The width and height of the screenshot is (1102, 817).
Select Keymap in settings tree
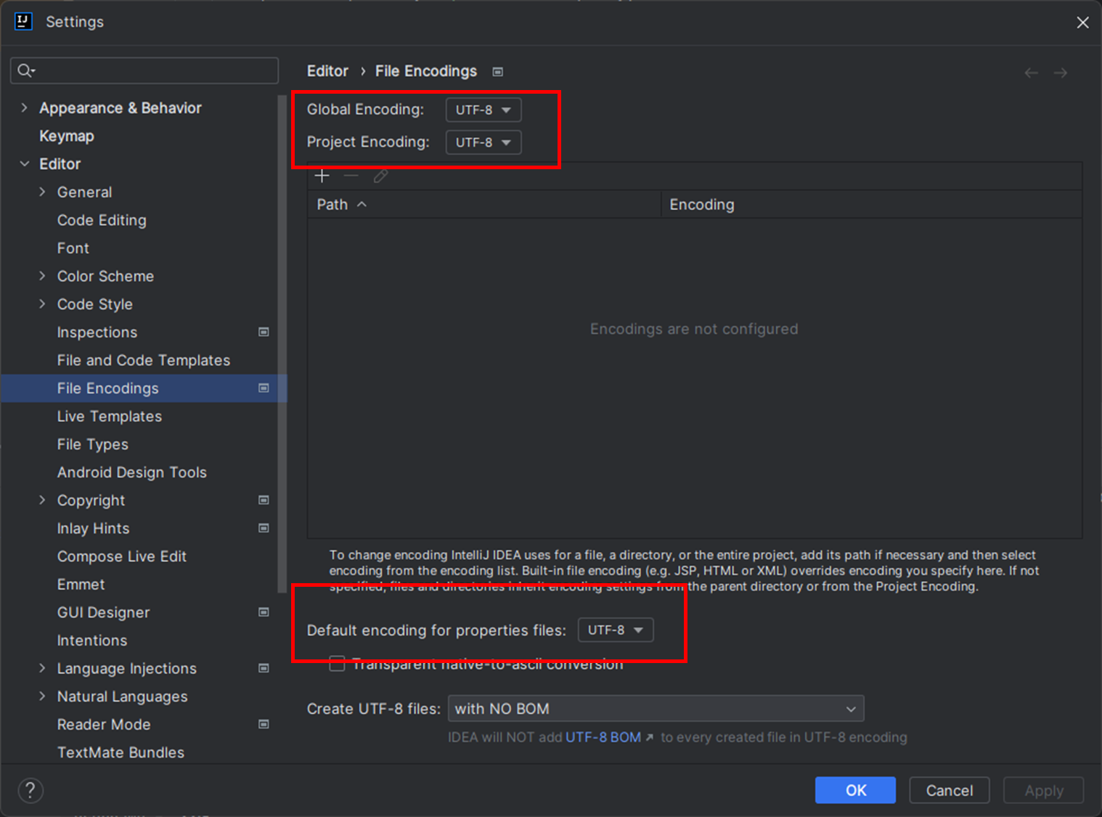[x=67, y=136]
